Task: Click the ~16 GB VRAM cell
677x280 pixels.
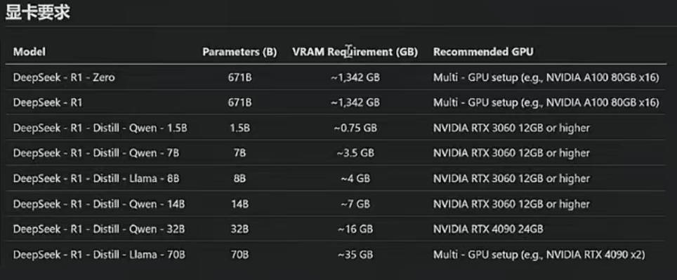Action: tap(355, 229)
